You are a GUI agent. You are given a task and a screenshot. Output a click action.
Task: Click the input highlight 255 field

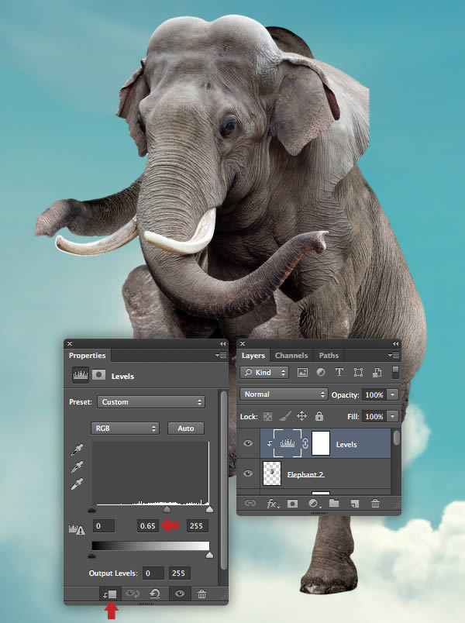coord(196,525)
